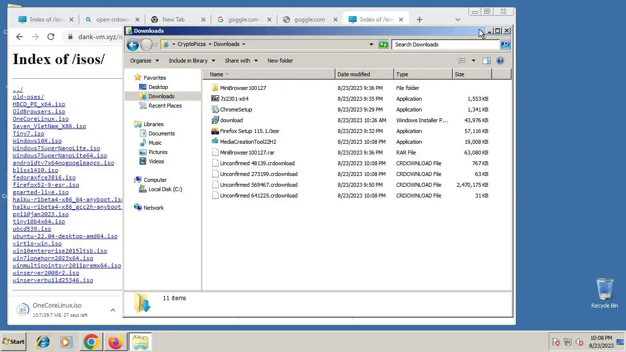Open a new Chrome tab with plus button
The width and height of the screenshot is (626, 352).
point(419,20)
